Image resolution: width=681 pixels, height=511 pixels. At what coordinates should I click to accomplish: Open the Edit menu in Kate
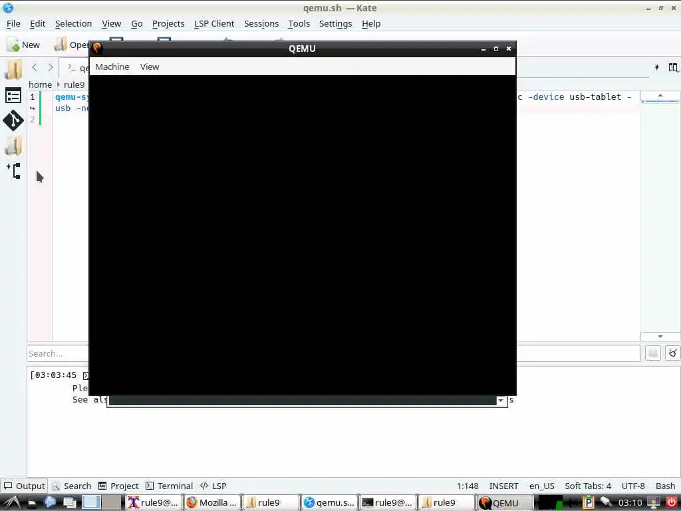tap(37, 23)
